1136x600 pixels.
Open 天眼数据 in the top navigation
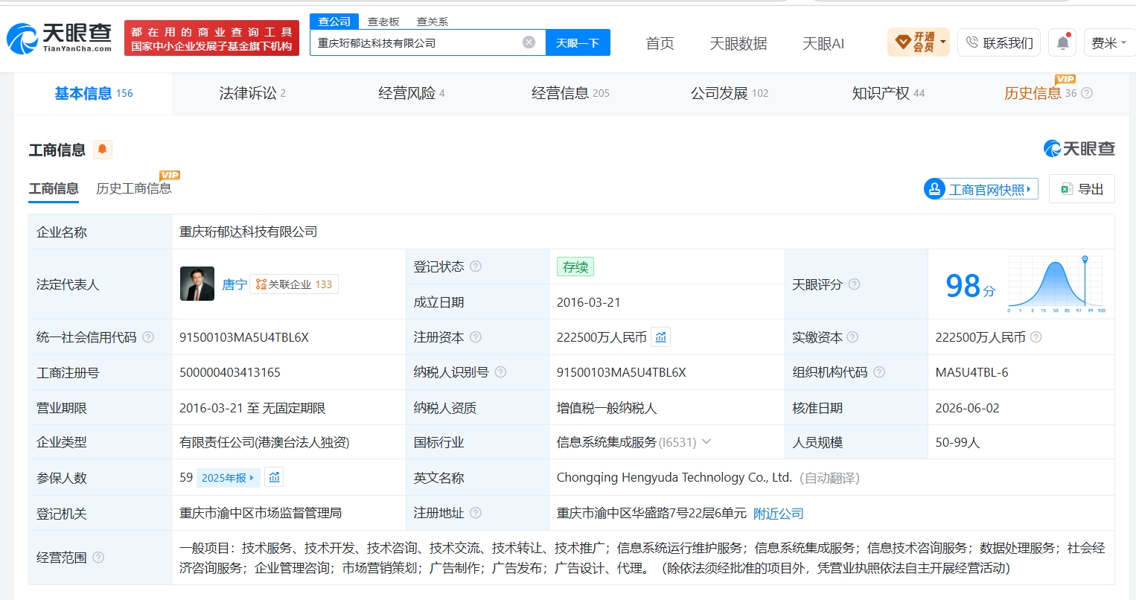click(738, 43)
